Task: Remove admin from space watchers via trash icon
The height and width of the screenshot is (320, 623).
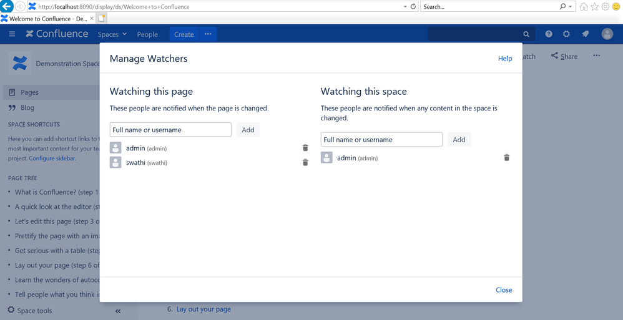Action: [x=507, y=158]
